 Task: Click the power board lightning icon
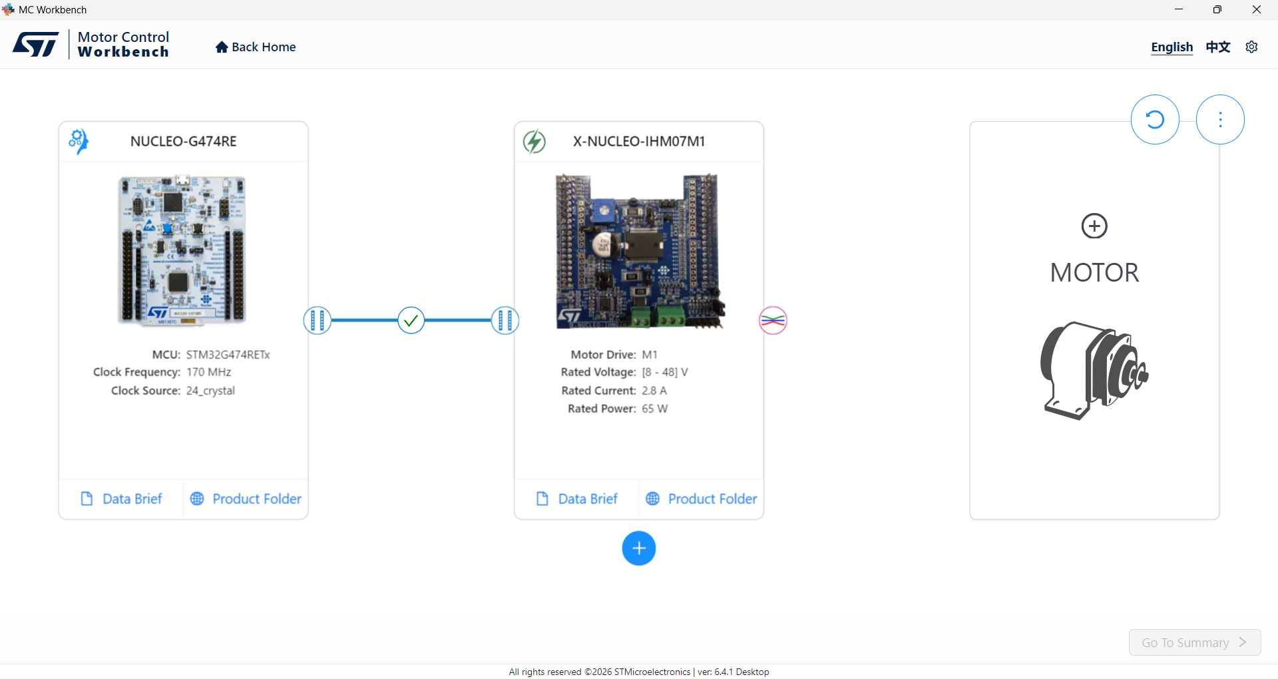534,141
